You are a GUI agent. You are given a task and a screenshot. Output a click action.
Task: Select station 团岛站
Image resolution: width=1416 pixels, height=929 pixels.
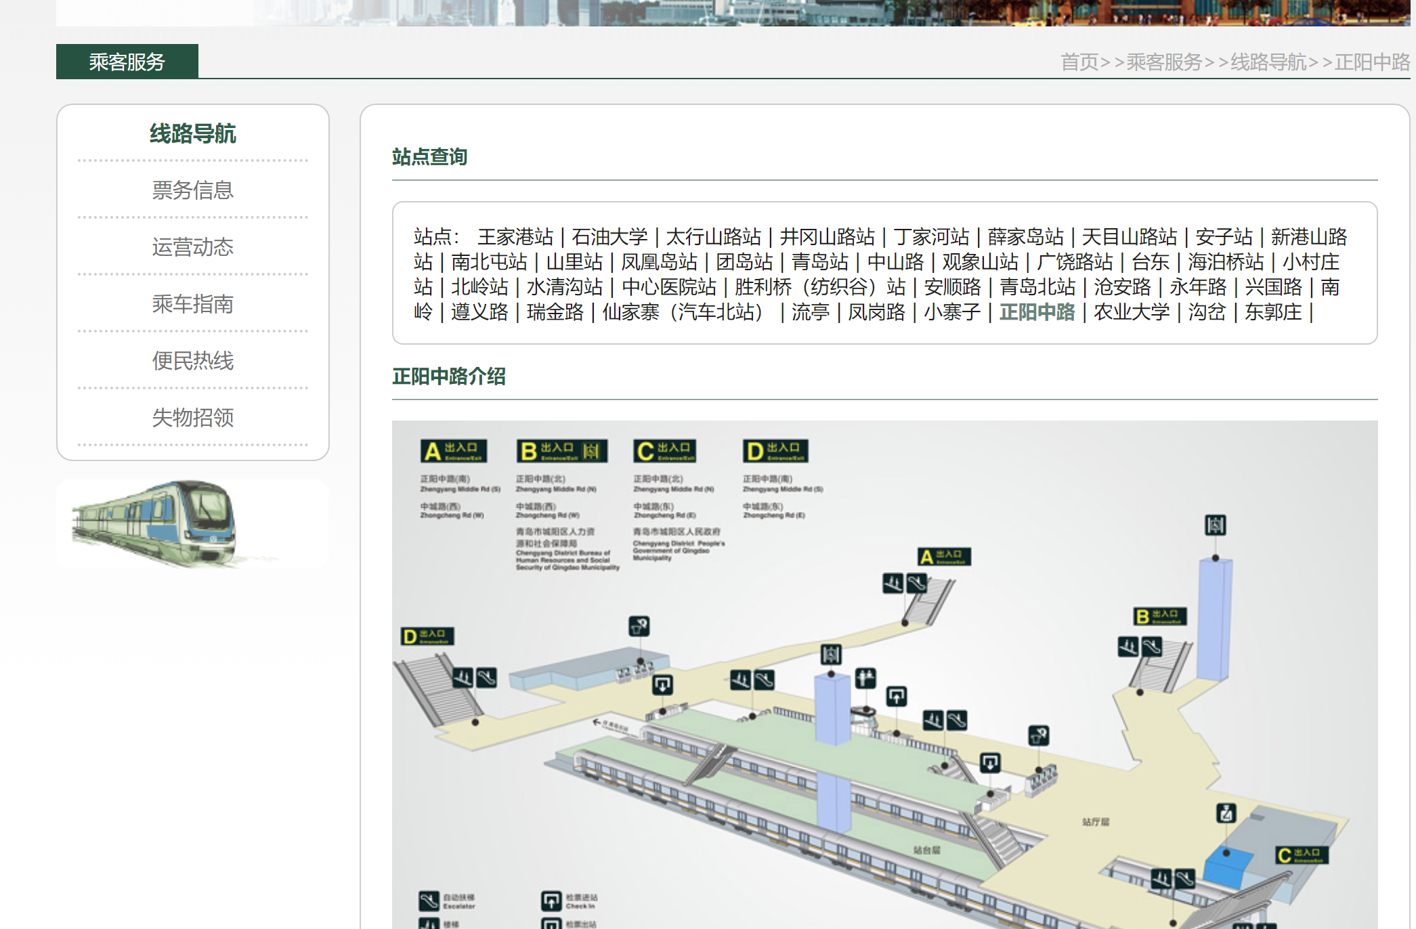(x=745, y=262)
